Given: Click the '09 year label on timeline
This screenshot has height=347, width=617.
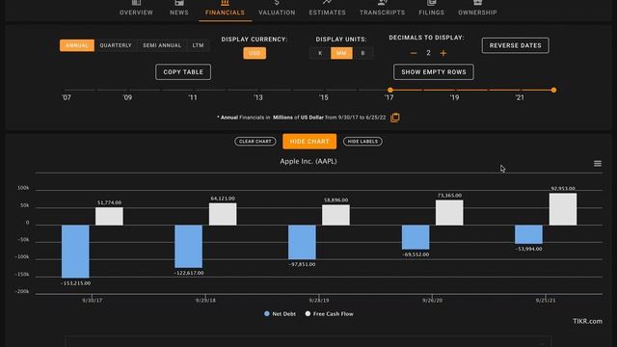Looking at the screenshot, I should [x=127, y=97].
